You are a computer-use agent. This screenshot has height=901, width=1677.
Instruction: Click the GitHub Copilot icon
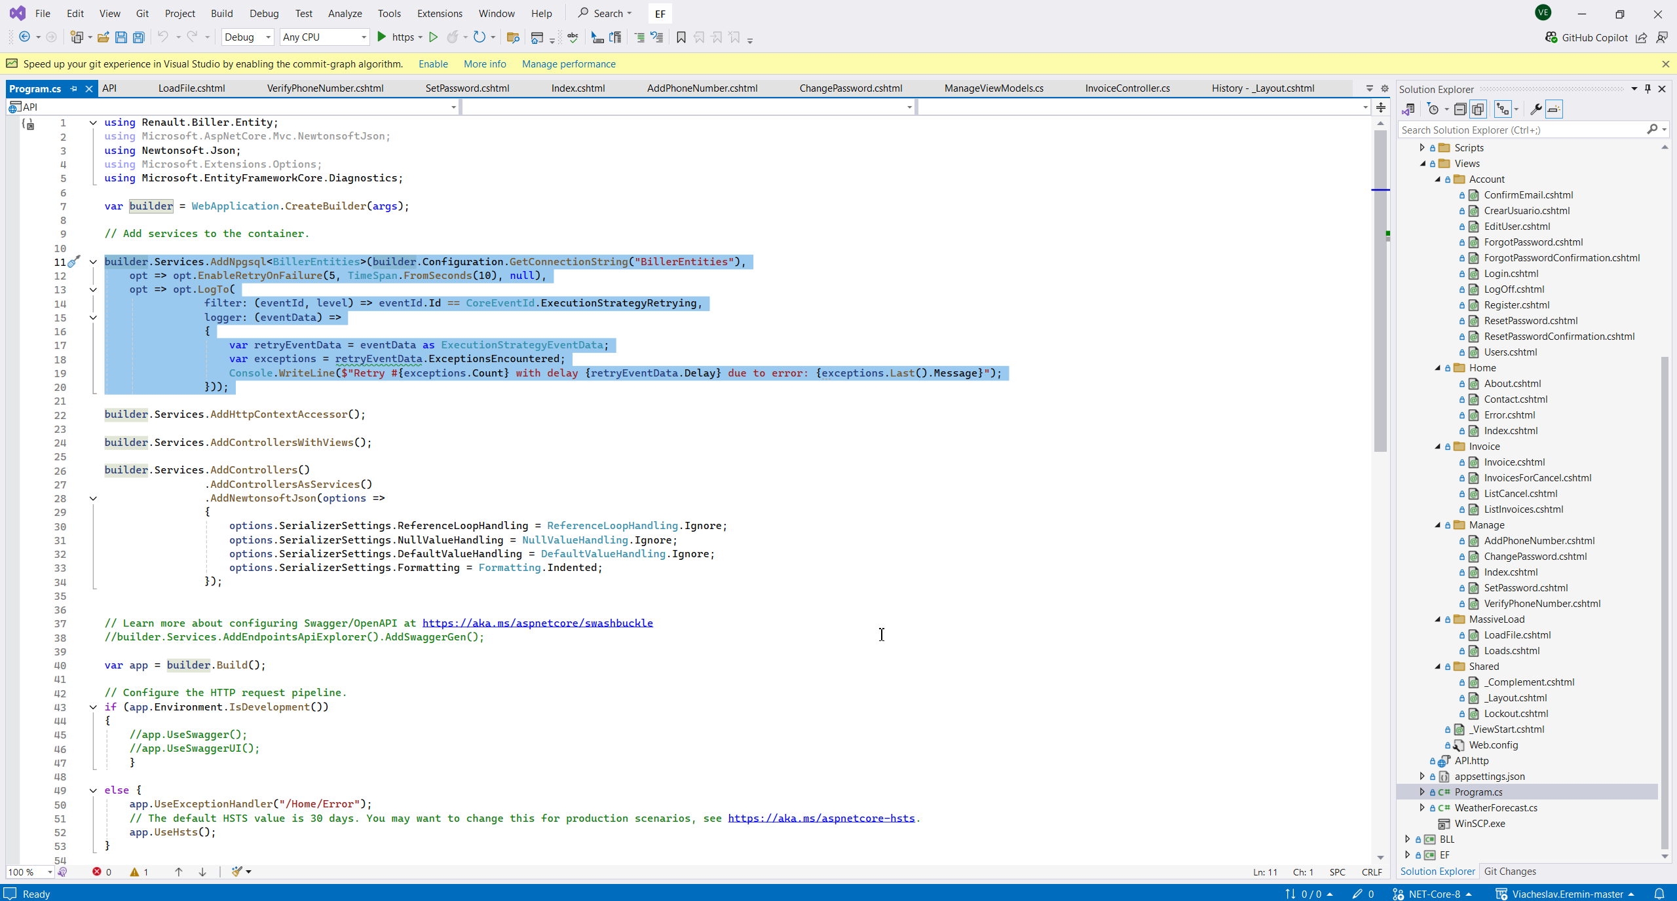click(1551, 37)
